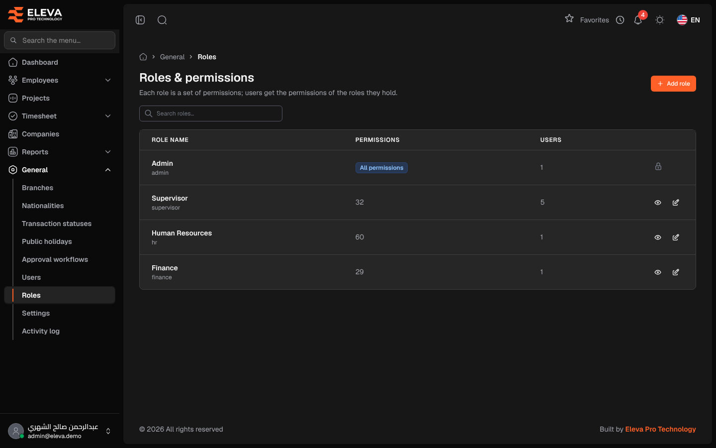Click the USERS column header
This screenshot has height=448, width=716.
(551, 140)
